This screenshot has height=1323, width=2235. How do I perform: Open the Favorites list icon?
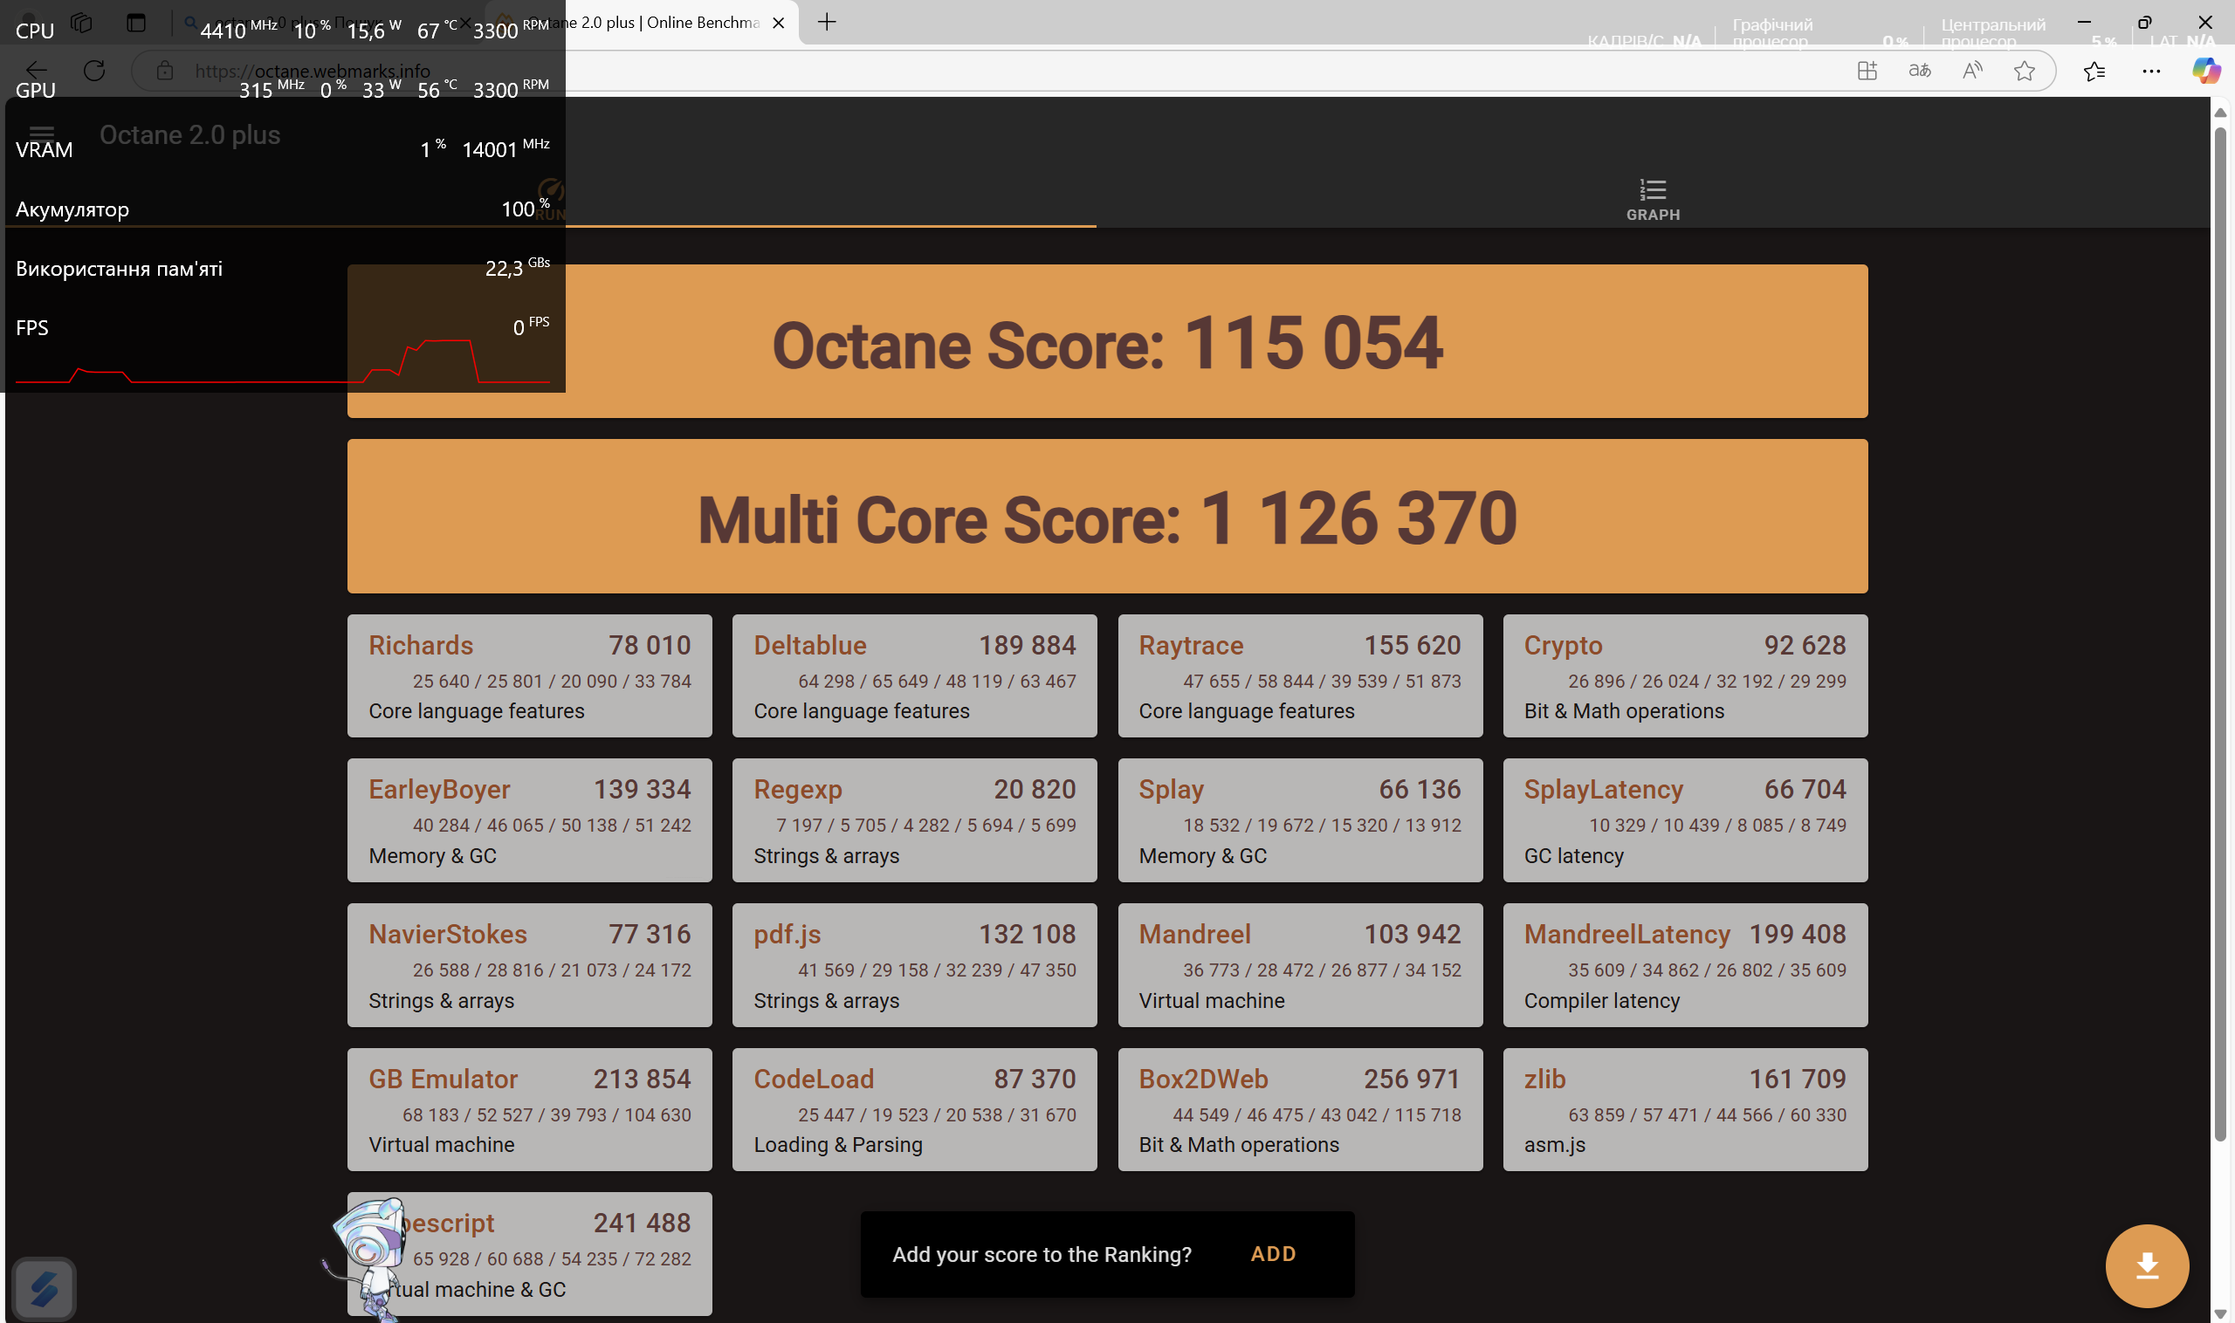point(2094,71)
